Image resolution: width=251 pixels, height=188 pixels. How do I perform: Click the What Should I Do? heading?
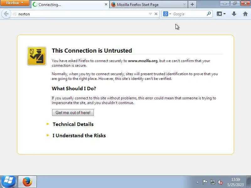click(74, 88)
